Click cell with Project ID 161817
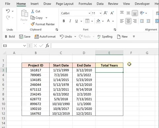159x128 pixels. [35, 70]
